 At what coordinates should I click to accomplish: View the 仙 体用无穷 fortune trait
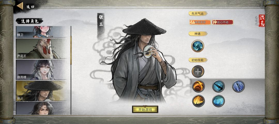tap(200, 22)
